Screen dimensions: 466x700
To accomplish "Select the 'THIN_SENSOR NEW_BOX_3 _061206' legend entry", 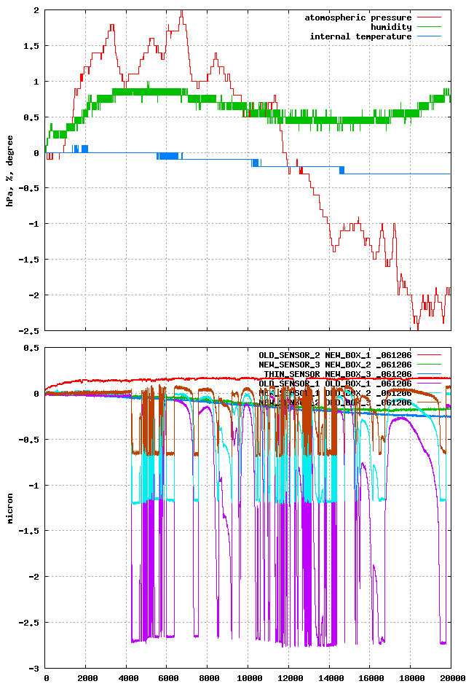I will point(338,374).
